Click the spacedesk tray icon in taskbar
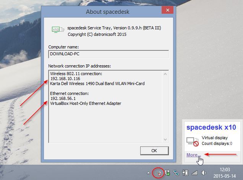Viewport: 243px width, 180px height. 159,173
